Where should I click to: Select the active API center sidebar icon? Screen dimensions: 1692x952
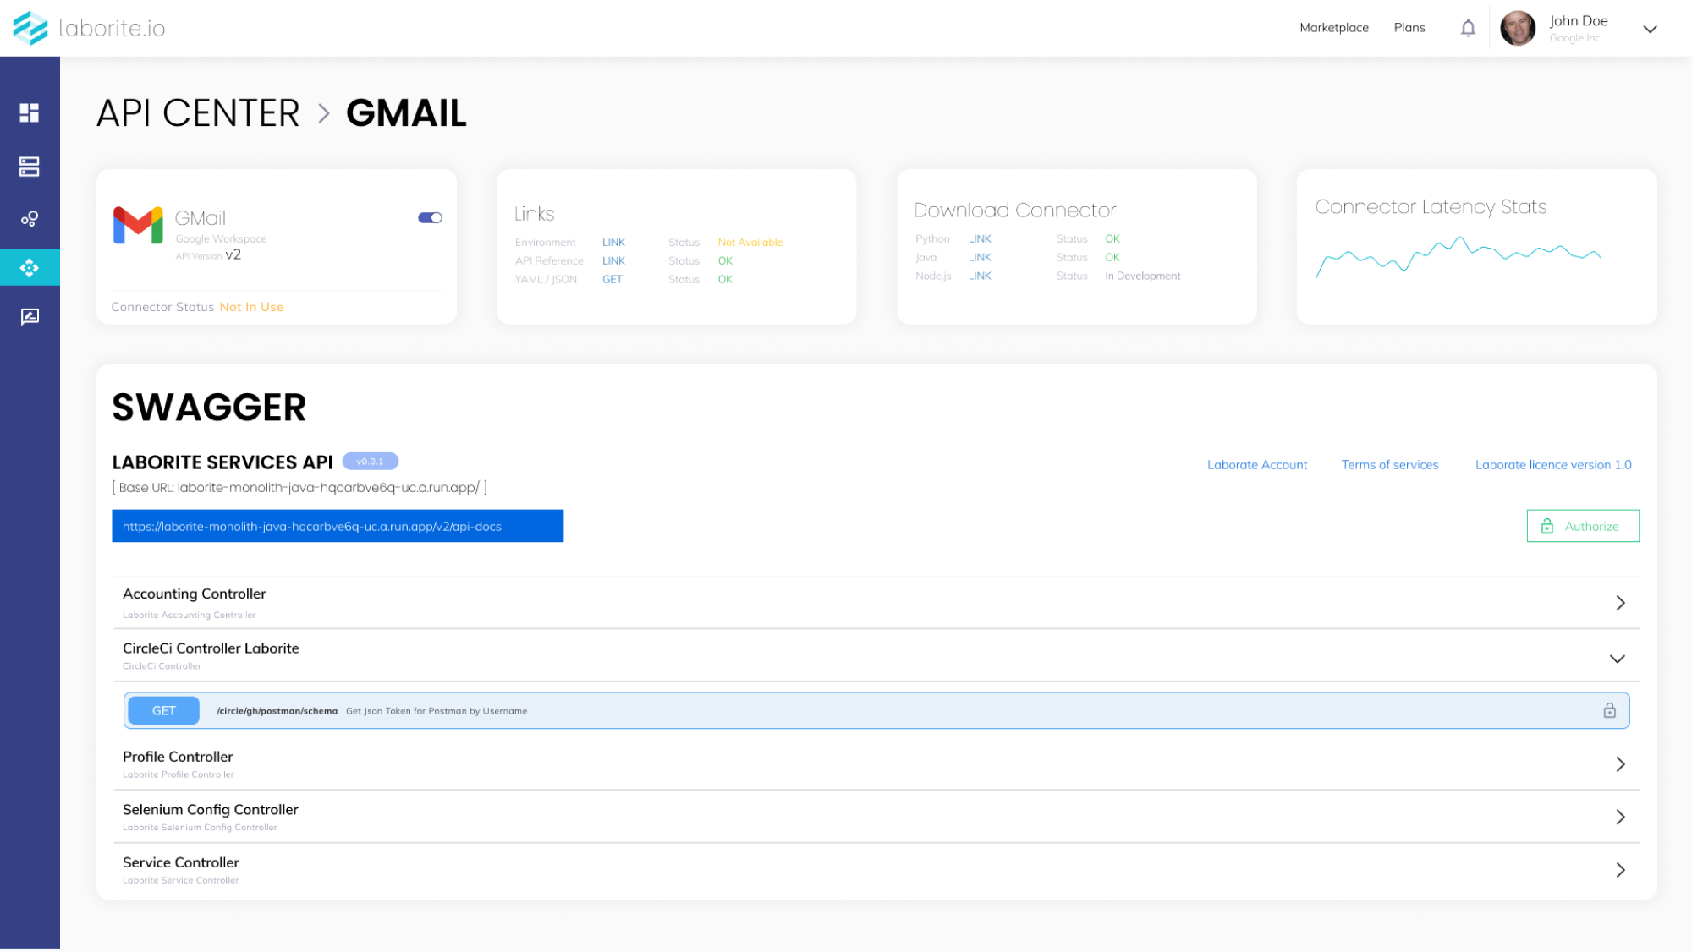(x=30, y=268)
